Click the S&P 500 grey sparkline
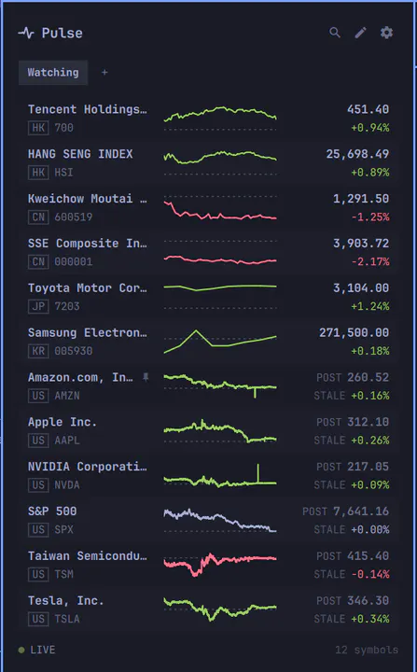 [220, 520]
